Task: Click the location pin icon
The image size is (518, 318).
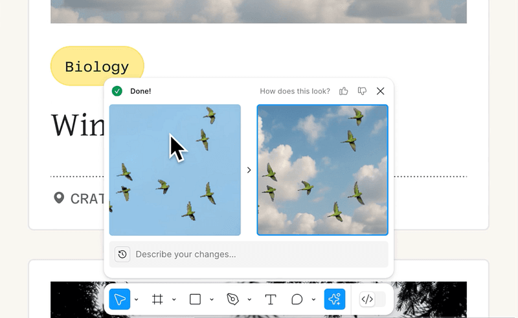Action: pos(59,198)
